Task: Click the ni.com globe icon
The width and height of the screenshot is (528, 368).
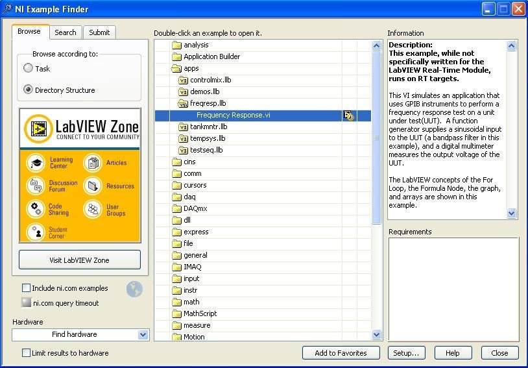Action: (x=134, y=289)
